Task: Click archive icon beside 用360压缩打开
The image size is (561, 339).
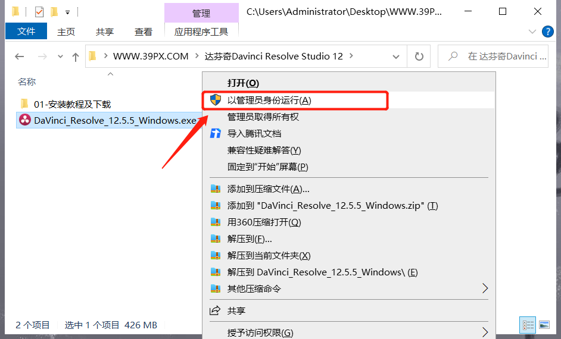Action: click(216, 222)
